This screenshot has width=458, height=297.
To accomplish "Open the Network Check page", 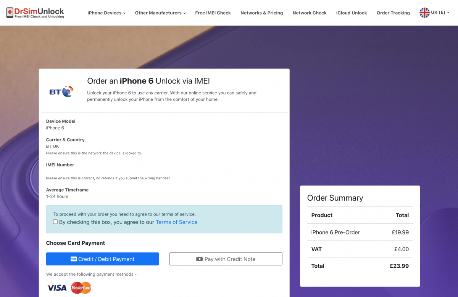I will point(310,13).
